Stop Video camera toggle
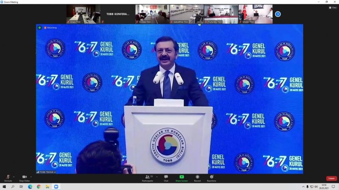 tap(24, 178)
